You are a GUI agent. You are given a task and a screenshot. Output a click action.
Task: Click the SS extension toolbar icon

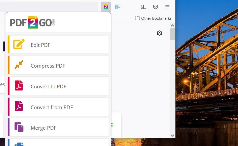pos(118,7)
